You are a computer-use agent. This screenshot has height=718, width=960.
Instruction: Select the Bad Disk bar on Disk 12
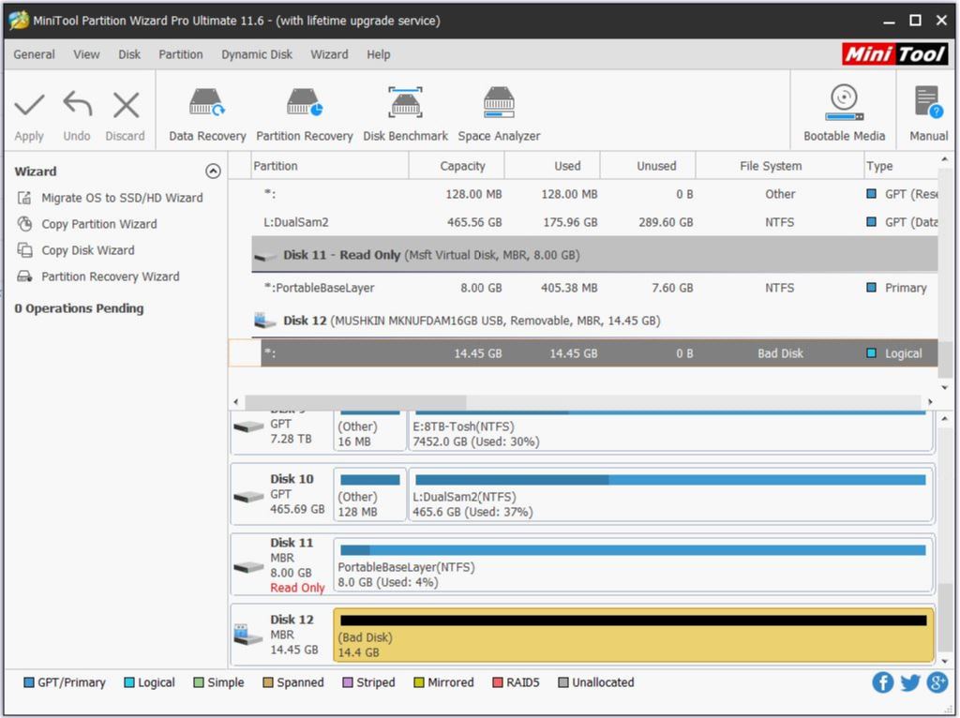(x=633, y=635)
